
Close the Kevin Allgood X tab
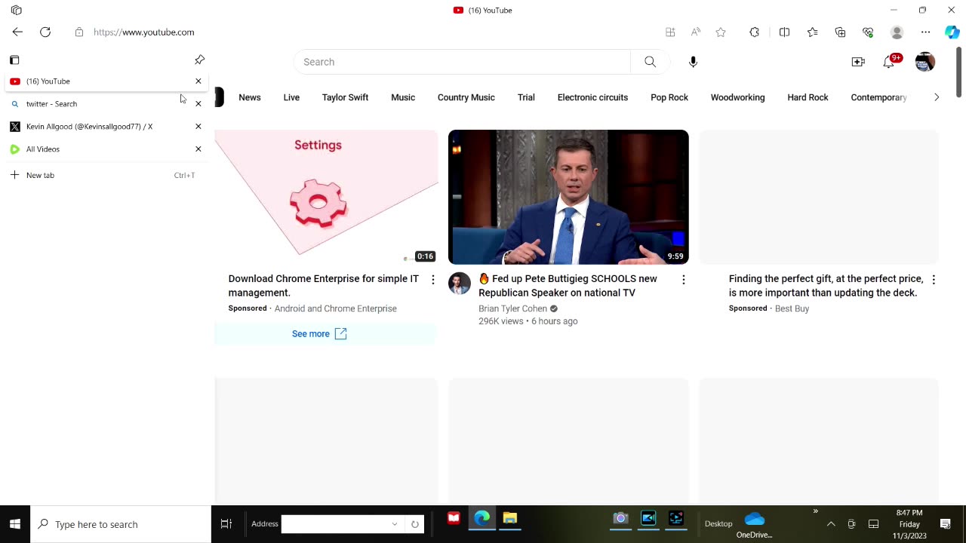(198, 126)
